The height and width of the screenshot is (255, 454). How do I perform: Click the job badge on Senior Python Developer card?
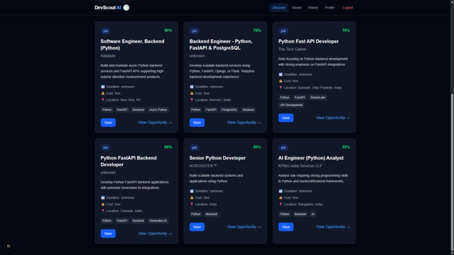pos(194,147)
